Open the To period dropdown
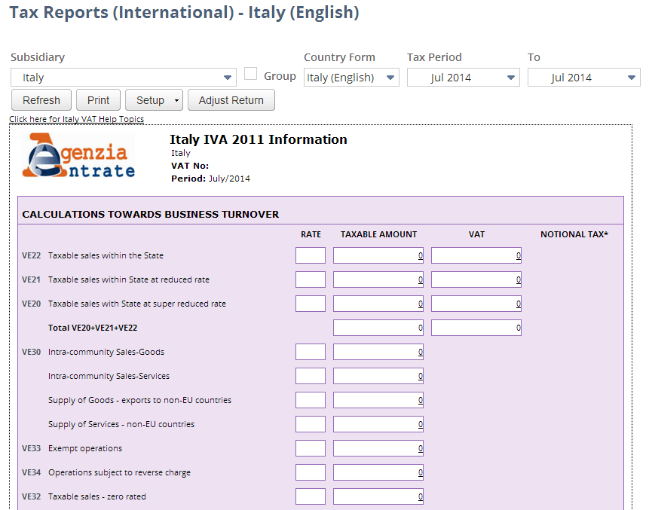This screenshot has width=649, height=510. (583, 78)
